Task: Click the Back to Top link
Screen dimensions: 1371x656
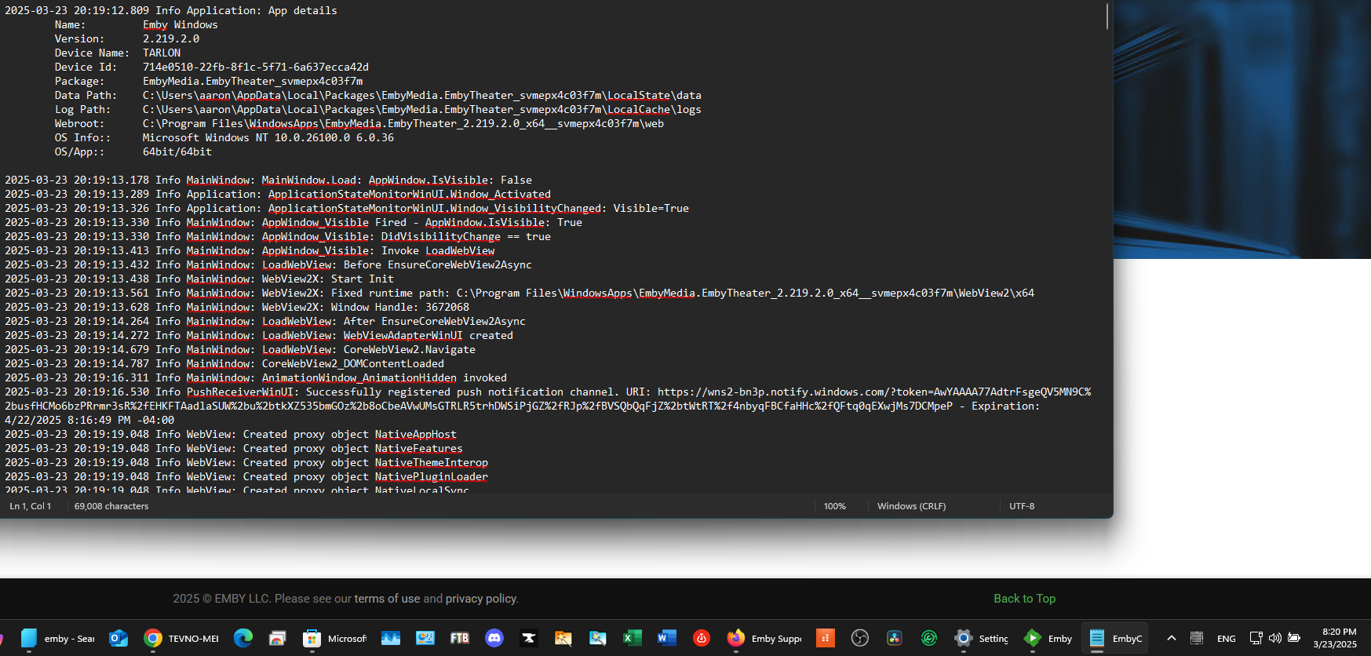Action: (x=1024, y=599)
